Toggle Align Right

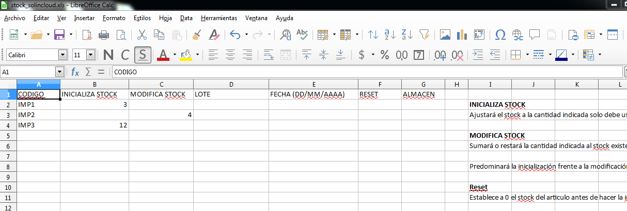(x=247, y=55)
